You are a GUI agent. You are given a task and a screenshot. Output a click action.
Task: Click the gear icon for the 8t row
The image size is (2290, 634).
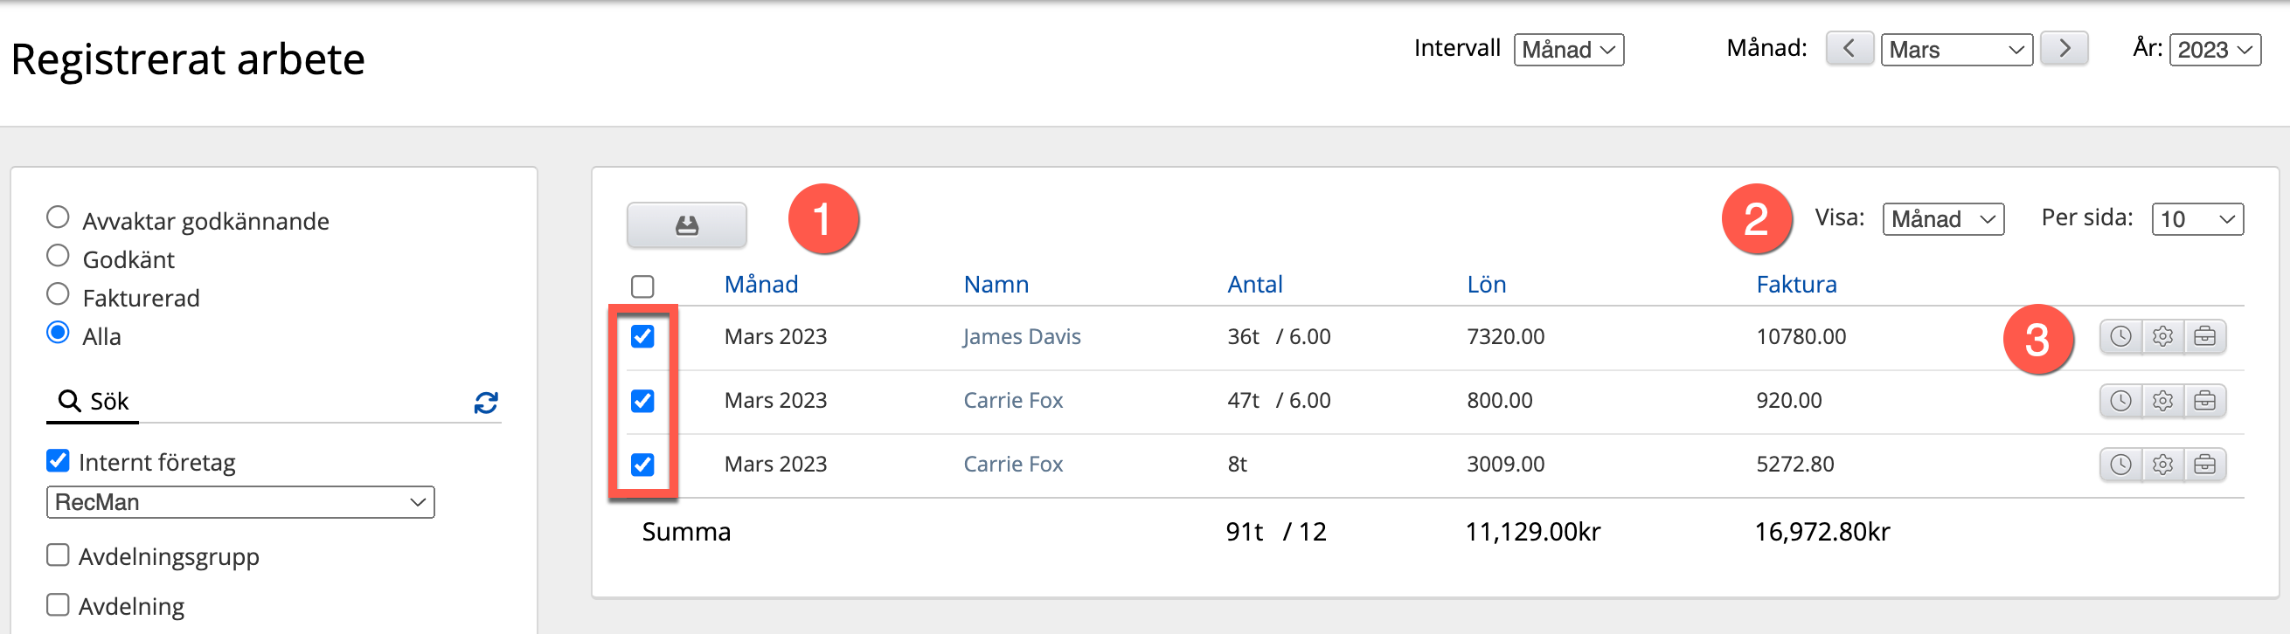pos(2163,465)
